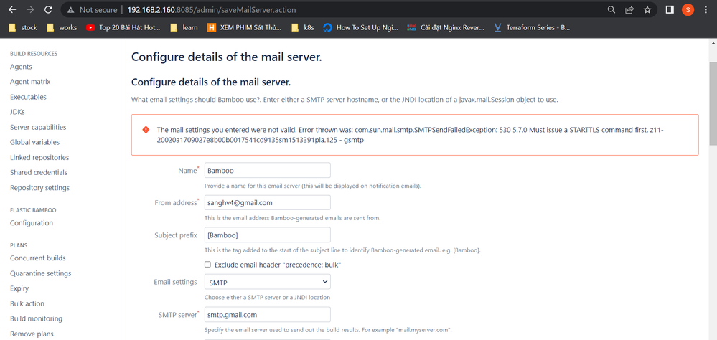Viewport: 717px width, 340px height.
Task: Go to JDKs page
Action: (x=17, y=112)
